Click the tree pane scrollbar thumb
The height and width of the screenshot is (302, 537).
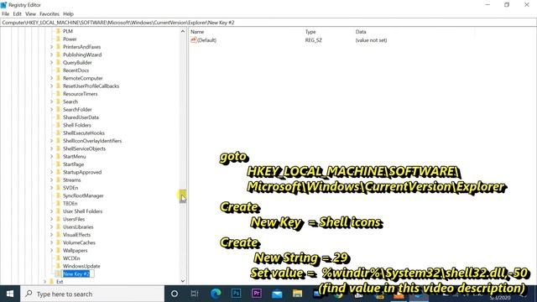[x=183, y=196]
